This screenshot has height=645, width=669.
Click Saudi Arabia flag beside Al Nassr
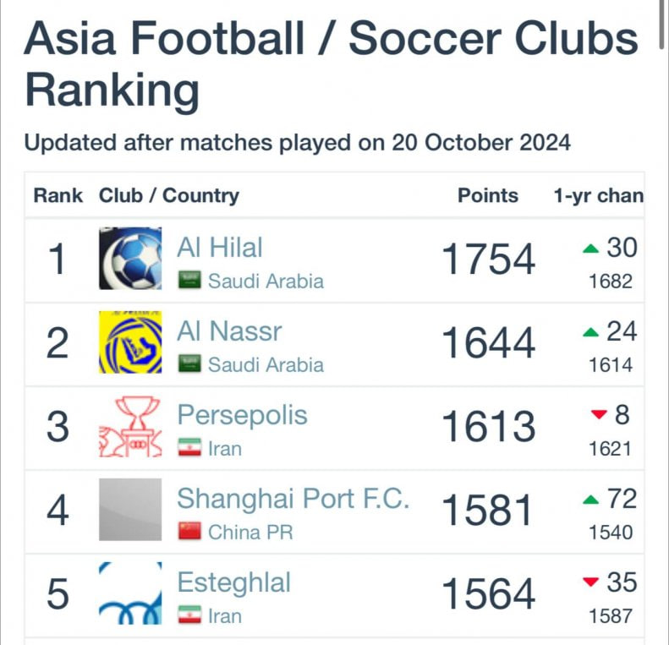point(189,363)
